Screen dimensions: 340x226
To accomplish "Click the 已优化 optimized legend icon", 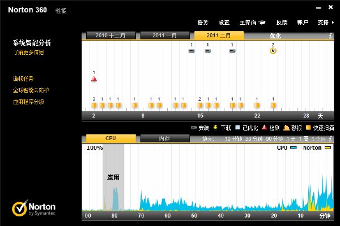I will click(x=237, y=128).
